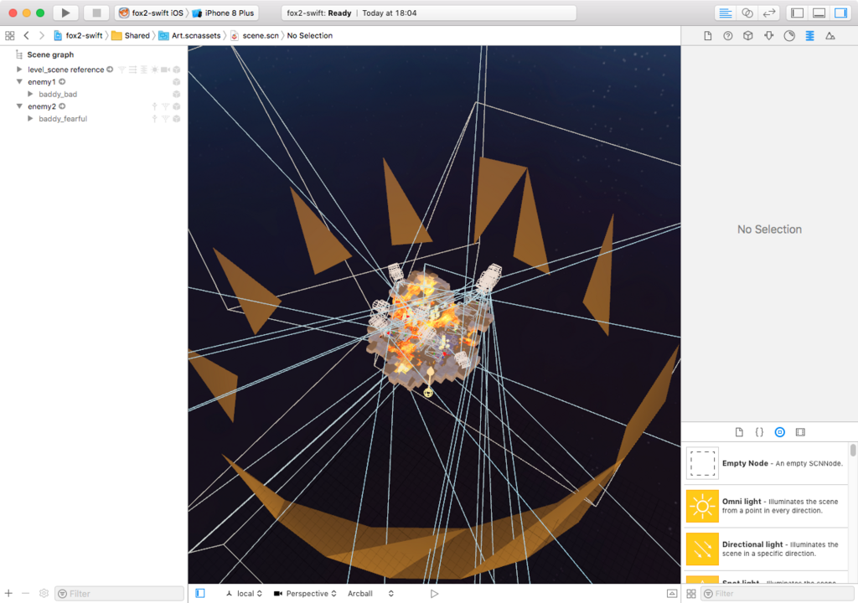Choose iPhone 8 Plus run destination
858x603 pixels.
223,13
